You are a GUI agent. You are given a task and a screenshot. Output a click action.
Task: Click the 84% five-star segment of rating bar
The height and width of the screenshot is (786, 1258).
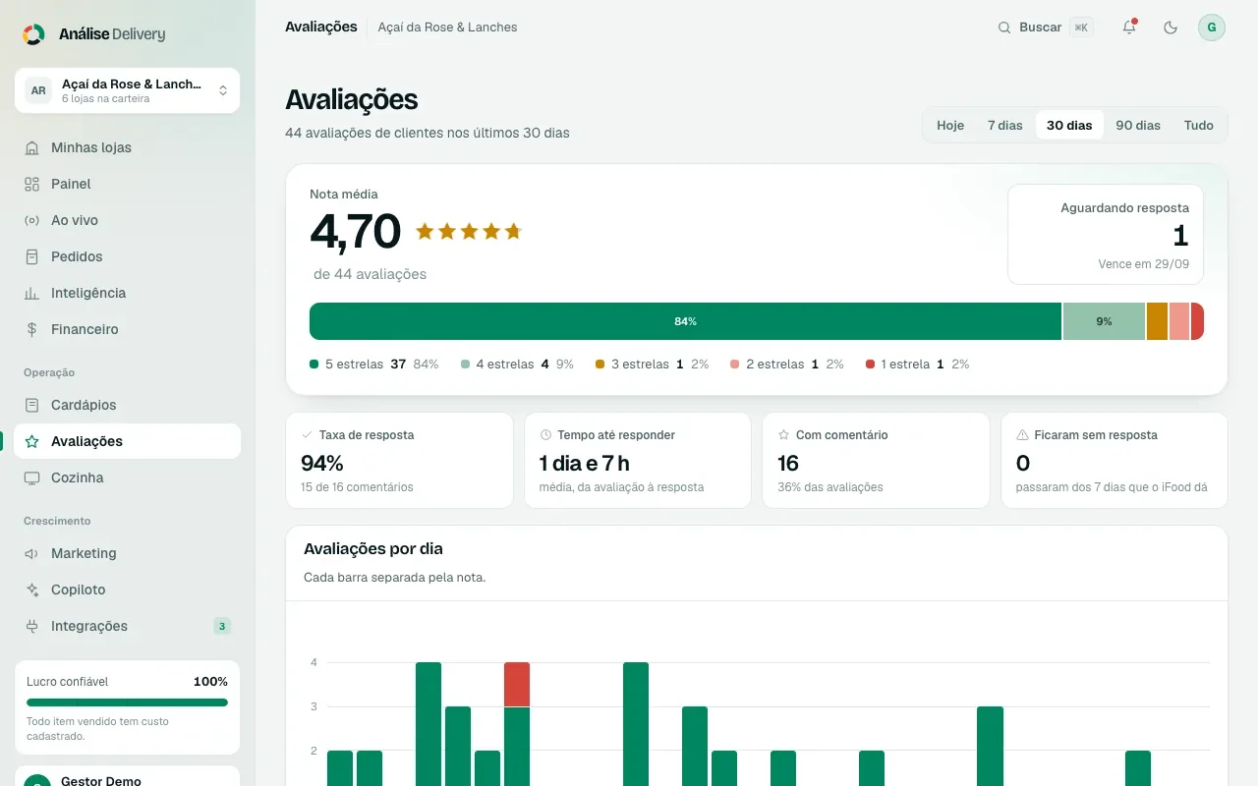coord(685,321)
